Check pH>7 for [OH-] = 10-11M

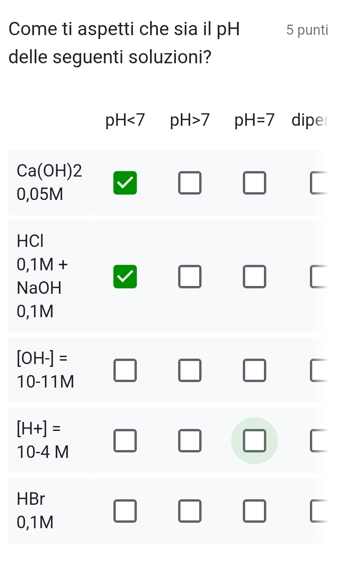[x=190, y=370]
